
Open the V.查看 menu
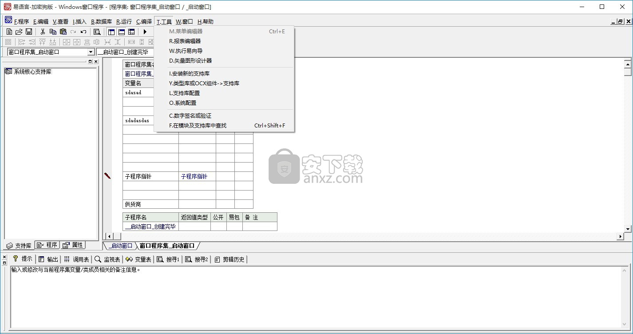pos(60,21)
